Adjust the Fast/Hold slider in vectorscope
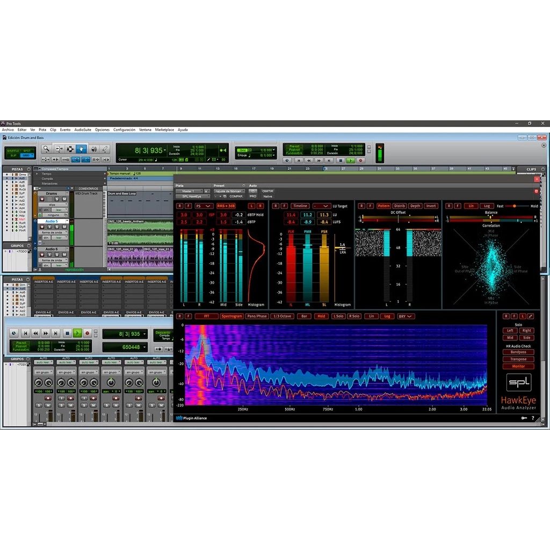550x550 pixels. tap(514, 206)
